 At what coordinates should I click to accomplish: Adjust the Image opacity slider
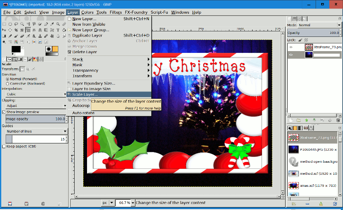[36, 119]
